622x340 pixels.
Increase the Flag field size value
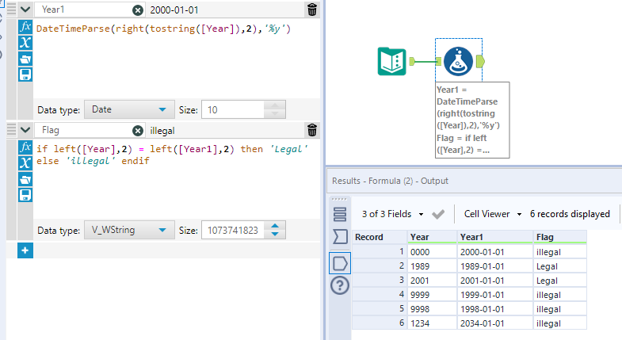[x=275, y=226]
